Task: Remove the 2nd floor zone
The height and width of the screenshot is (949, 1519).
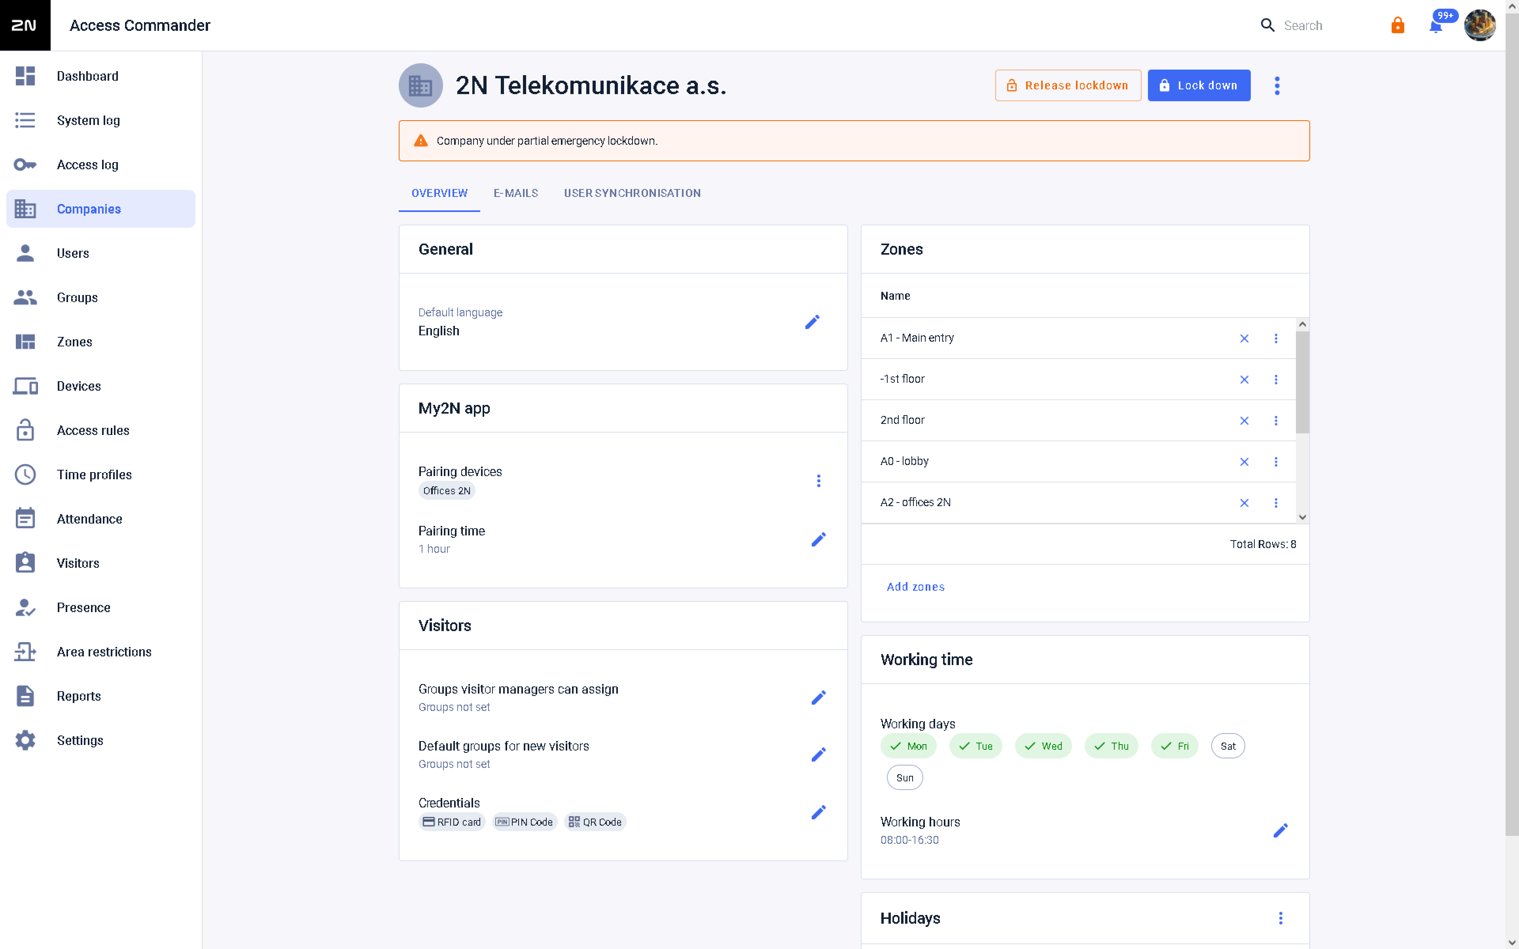Action: 1244,420
